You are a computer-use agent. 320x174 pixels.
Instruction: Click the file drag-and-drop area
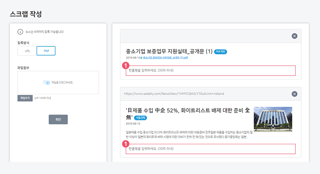tap(58, 82)
